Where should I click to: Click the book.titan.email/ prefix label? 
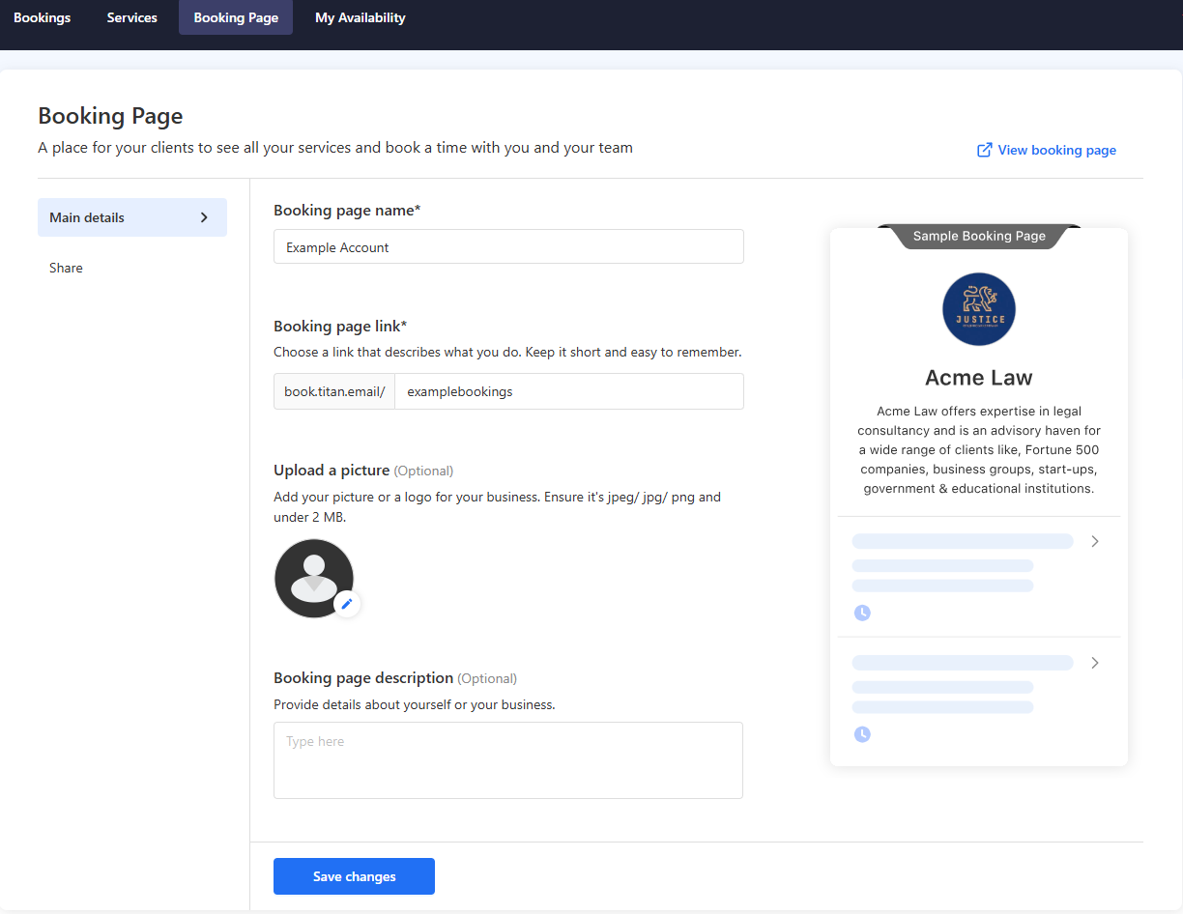coord(334,391)
